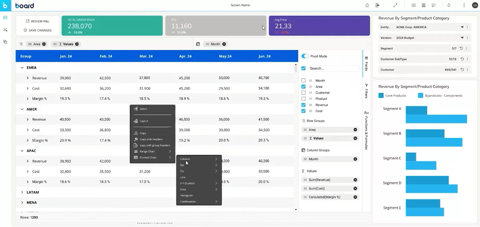Expand the LATAM group row
This screenshot has height=227, width=480.
(22, 192)
